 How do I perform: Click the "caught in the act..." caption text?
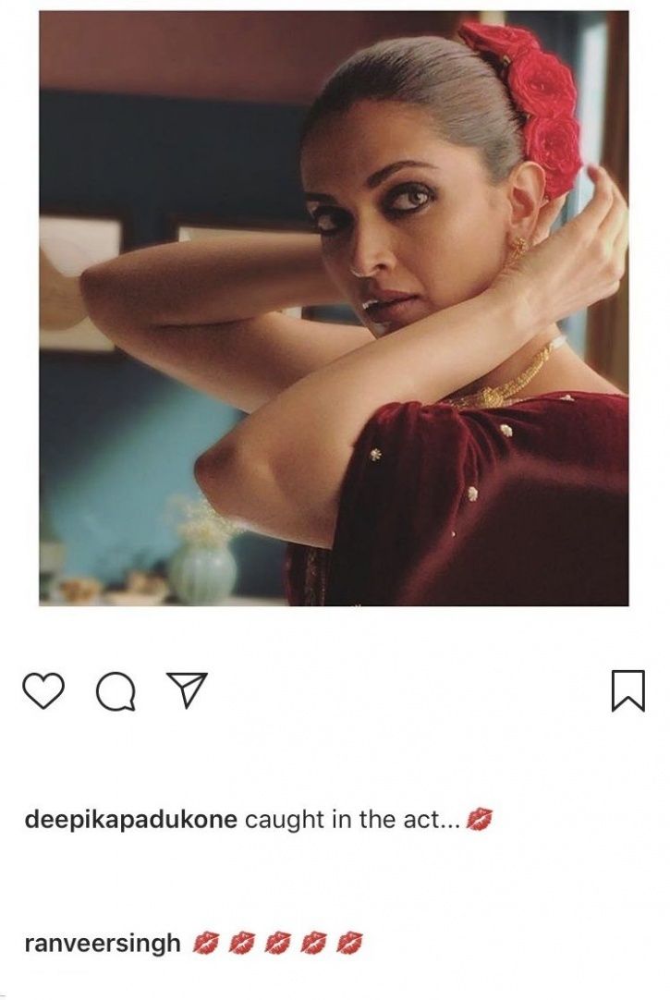click(352, 820)
